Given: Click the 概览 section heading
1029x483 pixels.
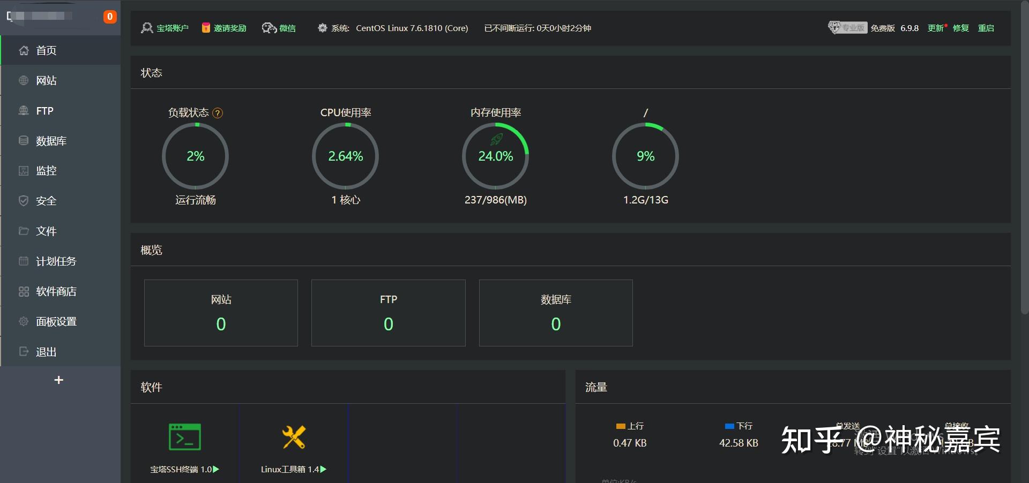Looking at the screenshot, I should pyautogui.click(x=151, y=250).
